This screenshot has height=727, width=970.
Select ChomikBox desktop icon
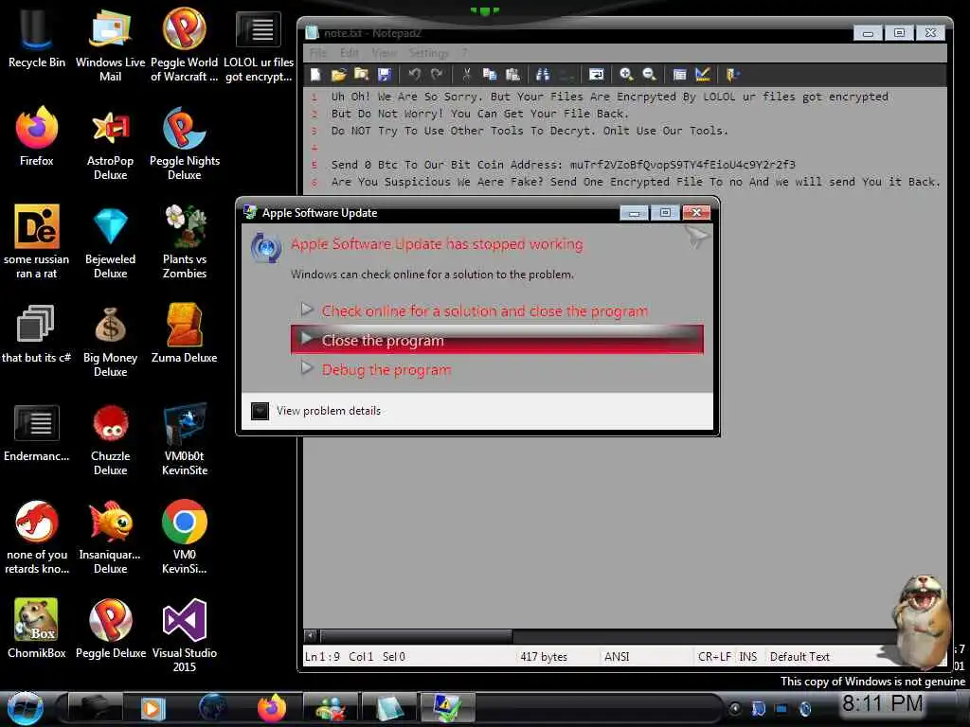tap(37, 629)
